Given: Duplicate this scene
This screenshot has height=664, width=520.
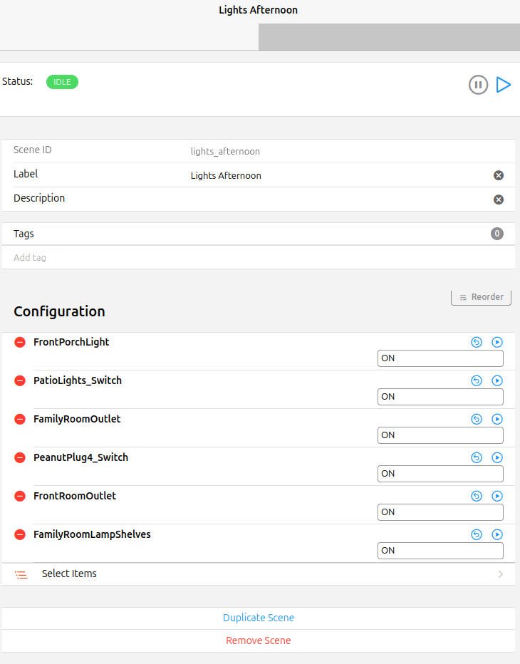Looking at the screenshot, I should pos(259,618).
